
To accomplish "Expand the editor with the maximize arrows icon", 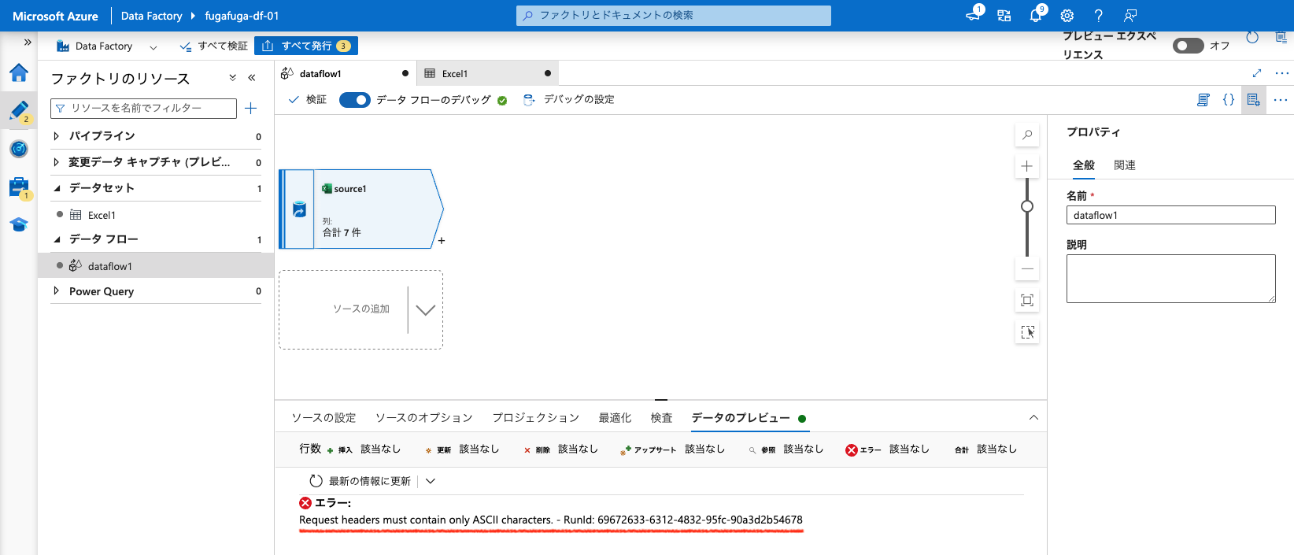I will [x=1257, y=73].
